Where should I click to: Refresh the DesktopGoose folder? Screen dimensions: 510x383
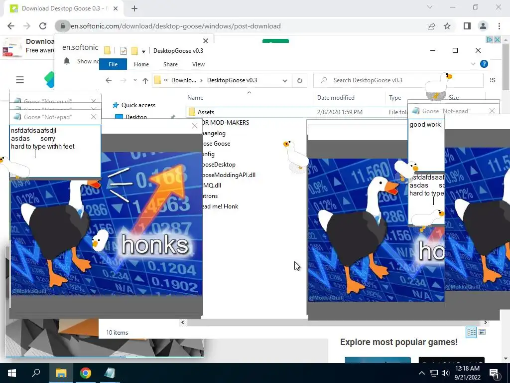point(299,80)
